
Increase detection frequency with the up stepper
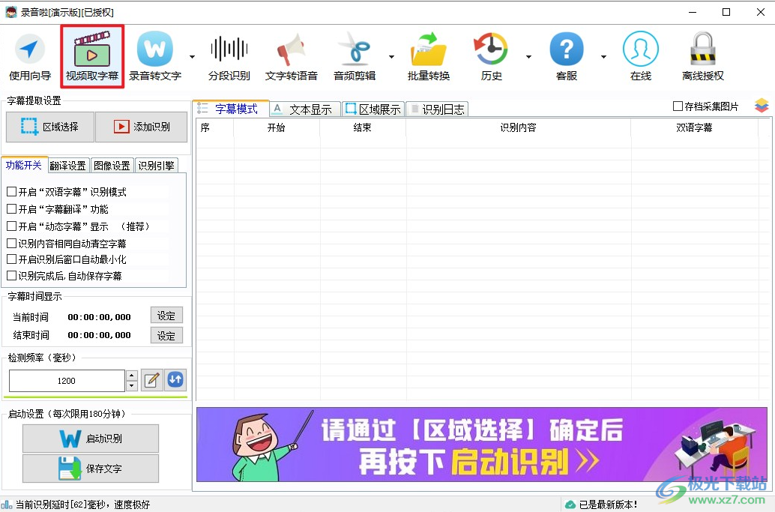133,376
